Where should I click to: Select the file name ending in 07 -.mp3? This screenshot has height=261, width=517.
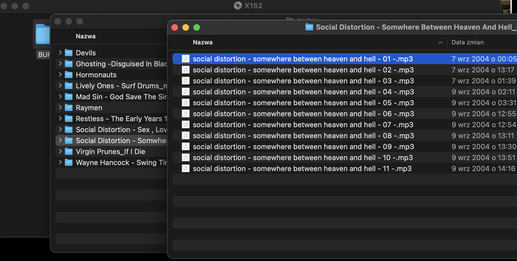point(303,125)
